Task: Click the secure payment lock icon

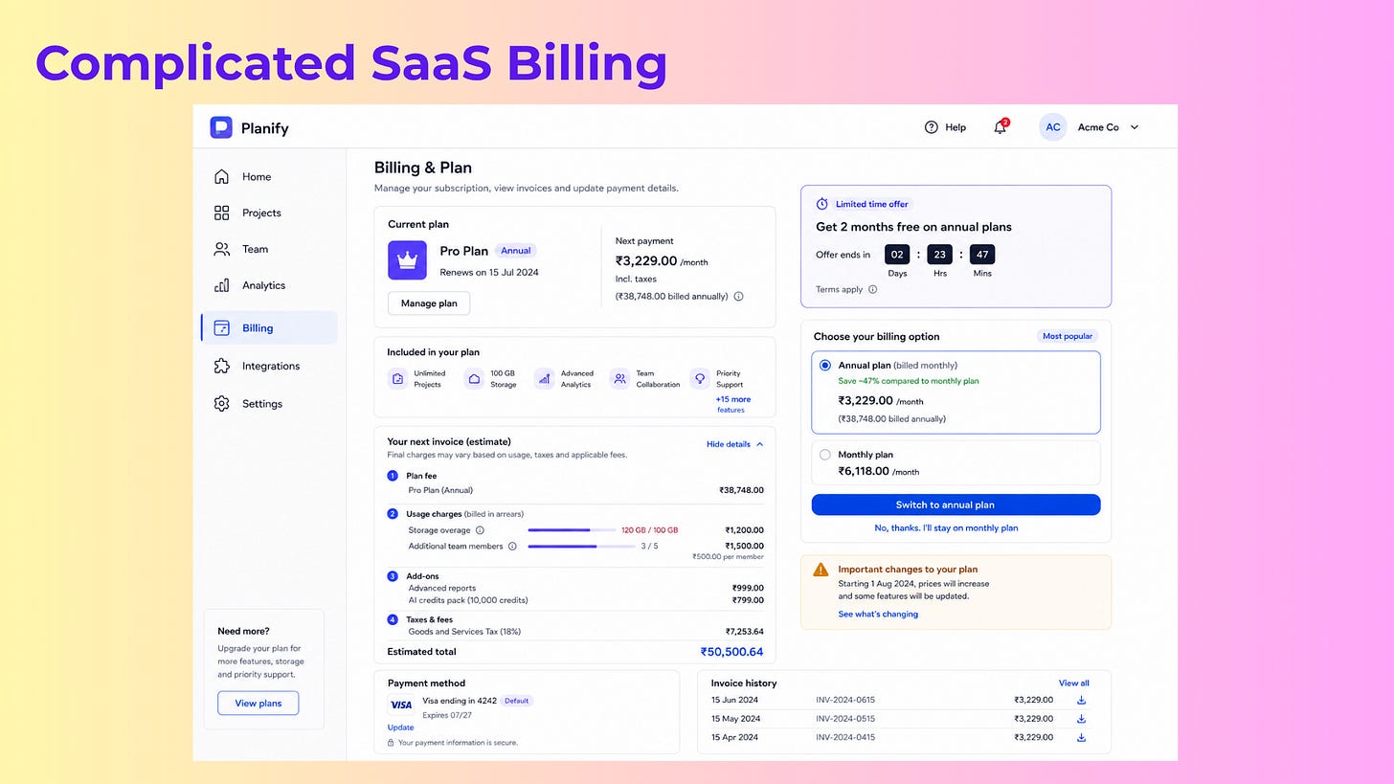Action: point(391,743)
